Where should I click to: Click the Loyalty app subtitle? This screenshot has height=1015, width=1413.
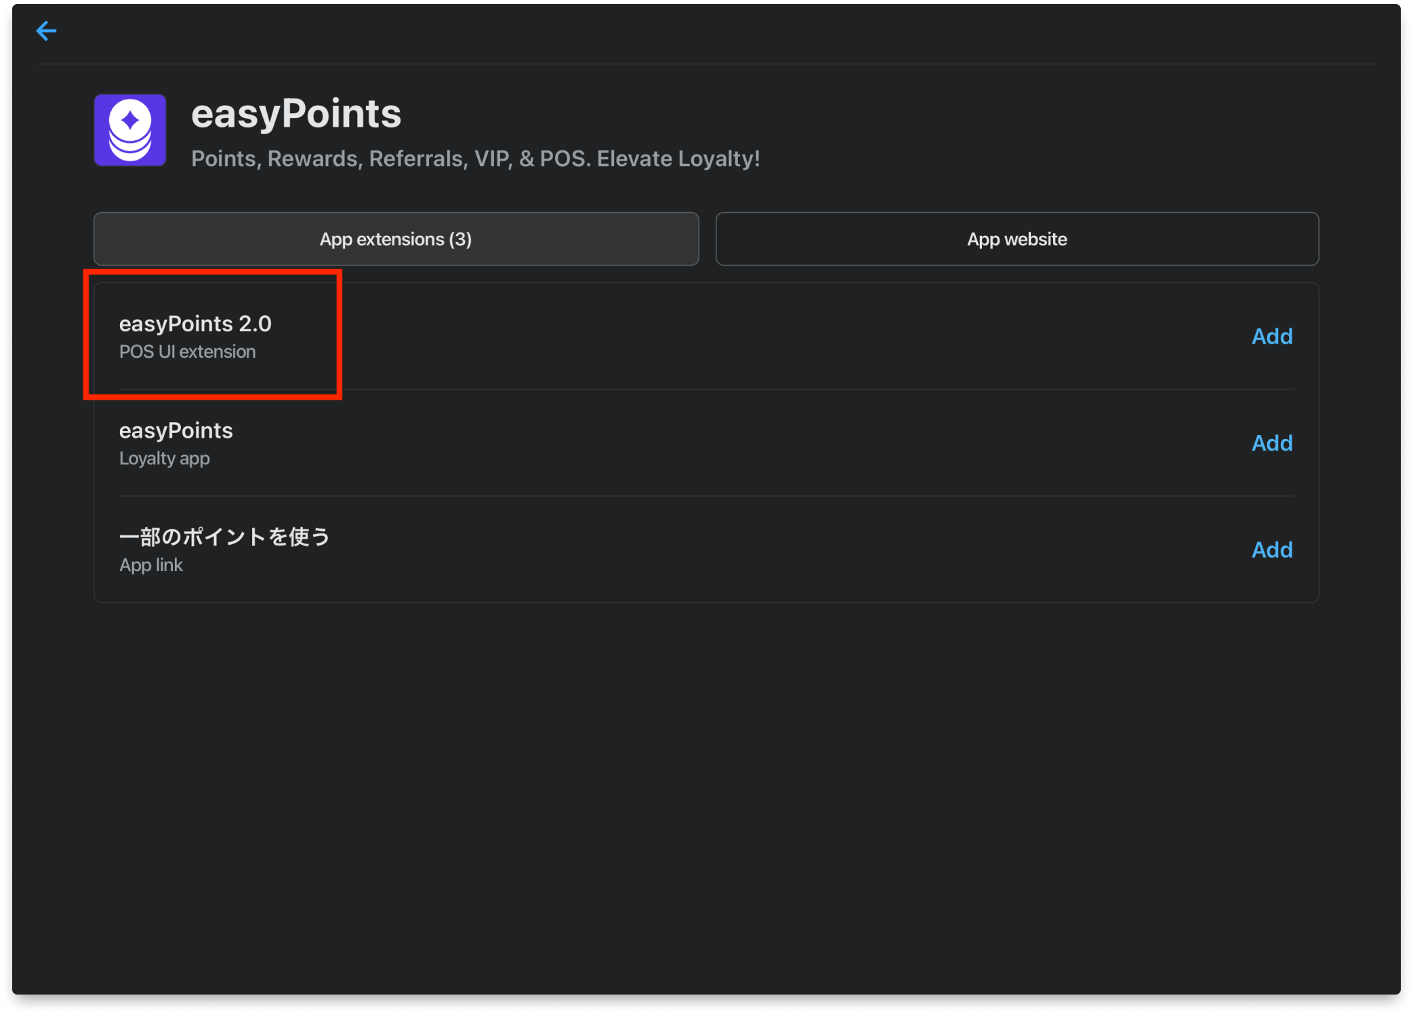point(165,459)
